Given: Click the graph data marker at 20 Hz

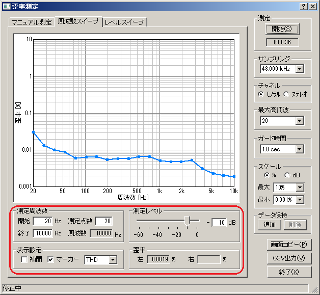Looking at the screenshot, I should [33, 132].
